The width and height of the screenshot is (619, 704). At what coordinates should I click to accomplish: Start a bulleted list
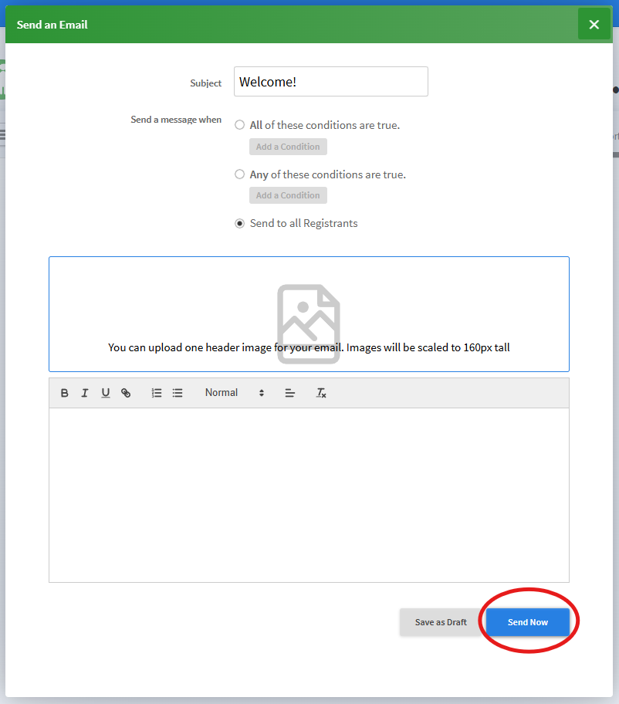(x=178, y=393)
